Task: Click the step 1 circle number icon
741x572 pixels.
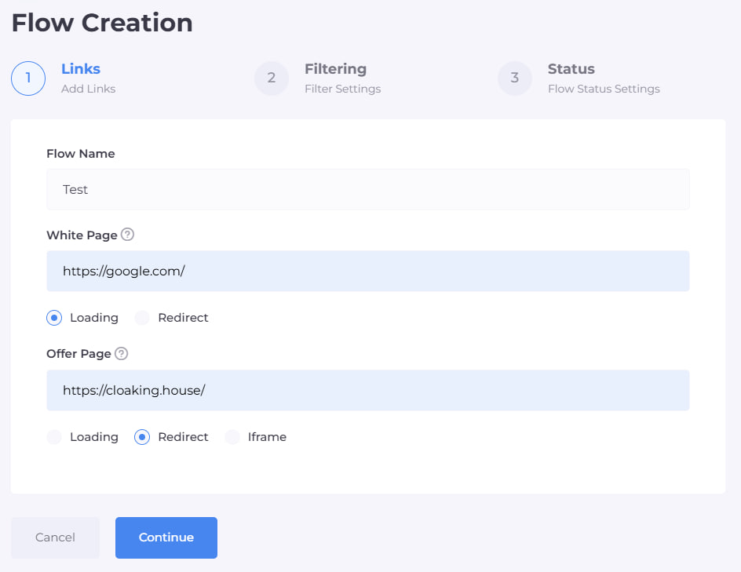Action: click(x=28, y=78)
